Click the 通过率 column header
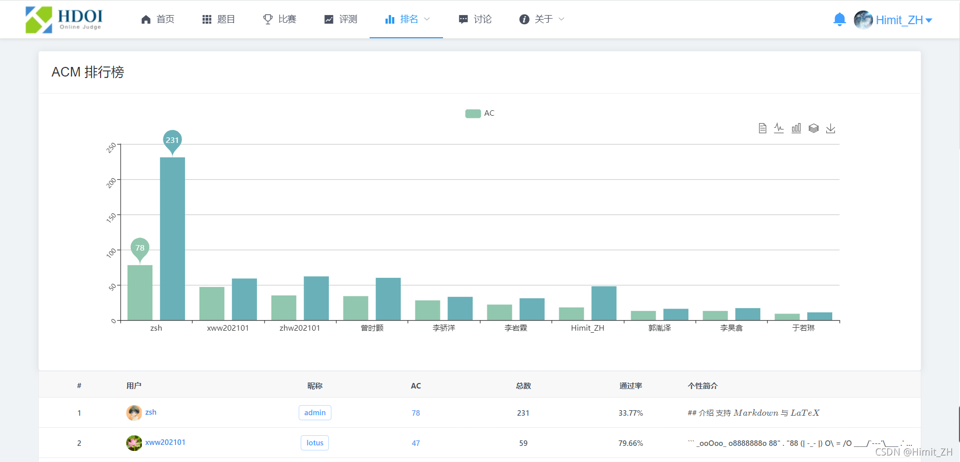Image resolution: width=960 pixels, height=462 pixels. 631,386
